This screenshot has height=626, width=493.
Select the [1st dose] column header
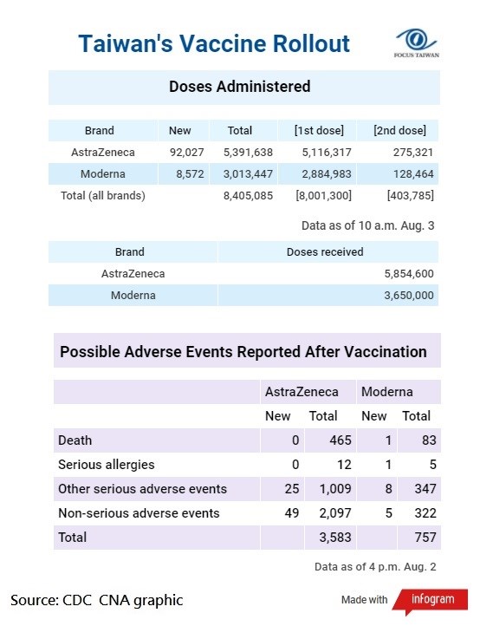[x=319, y=131]
